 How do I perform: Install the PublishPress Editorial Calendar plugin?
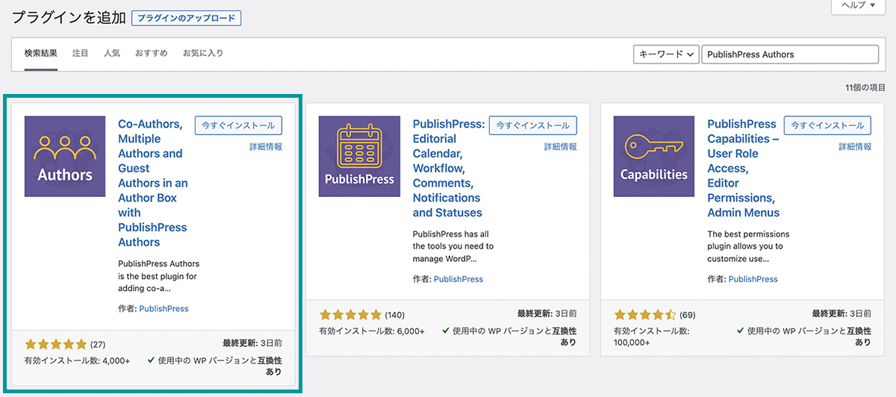(x=533, y=125)
